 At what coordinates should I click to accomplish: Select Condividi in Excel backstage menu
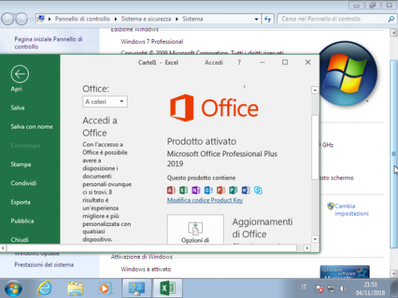[x=23, y=183]
